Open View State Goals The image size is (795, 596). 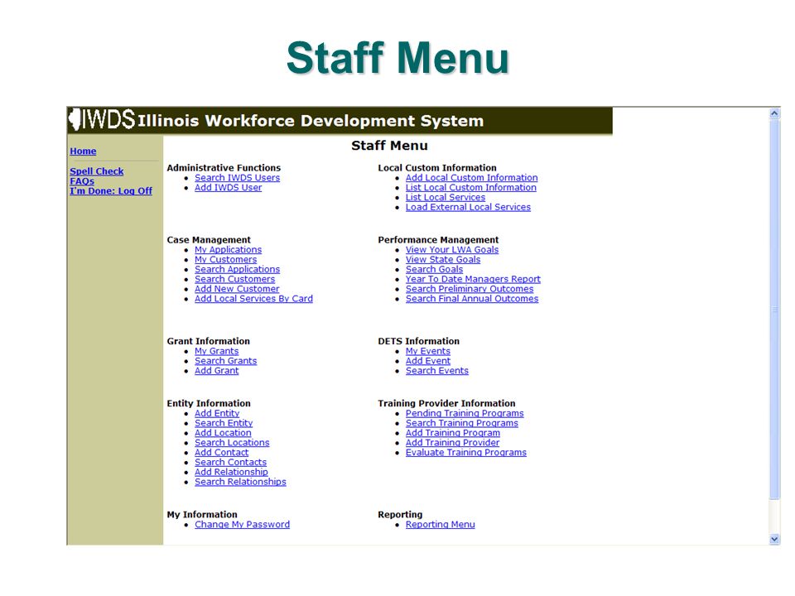click(443, 259)
